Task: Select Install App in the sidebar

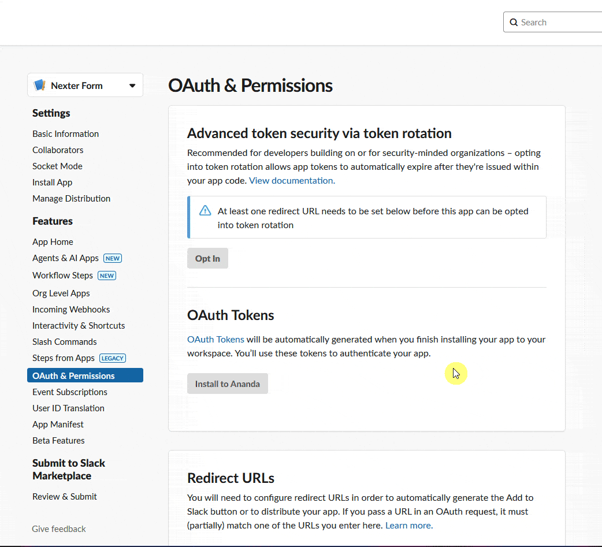Action: point(52,182)
